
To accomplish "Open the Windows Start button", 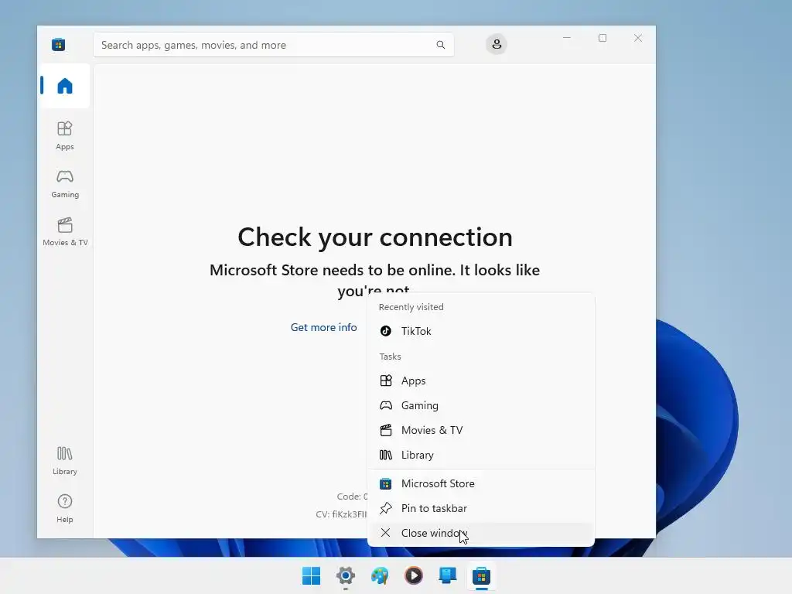I will (x=311, y=575).
